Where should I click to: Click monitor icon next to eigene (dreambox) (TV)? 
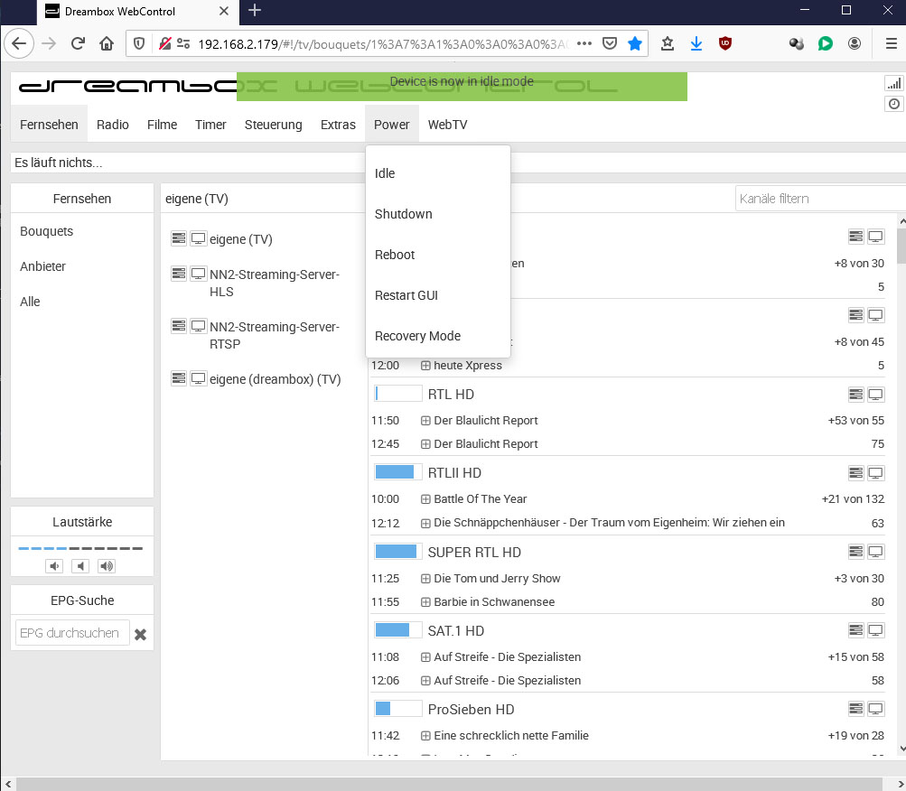tap(198, 378)
